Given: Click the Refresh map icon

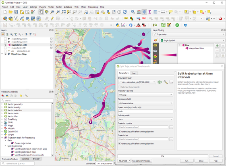Looking at the screenshot, I should 125,12.
